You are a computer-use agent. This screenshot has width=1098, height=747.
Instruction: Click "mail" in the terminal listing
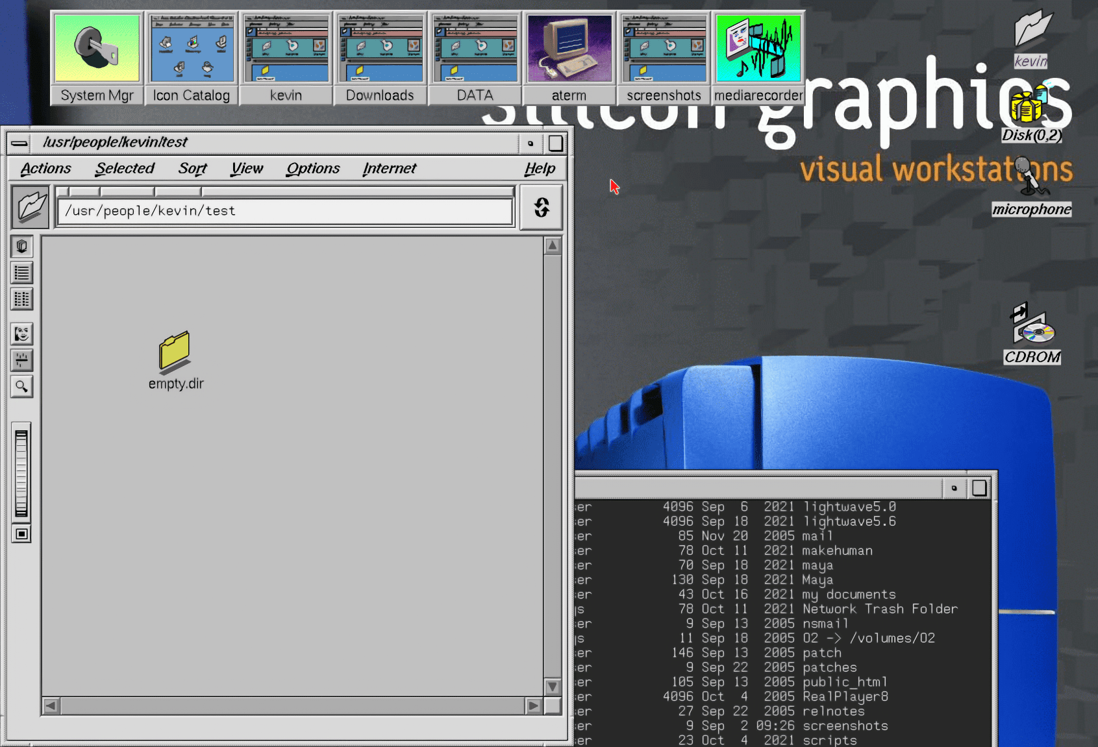pyautogui.click(x=817, y=536)
